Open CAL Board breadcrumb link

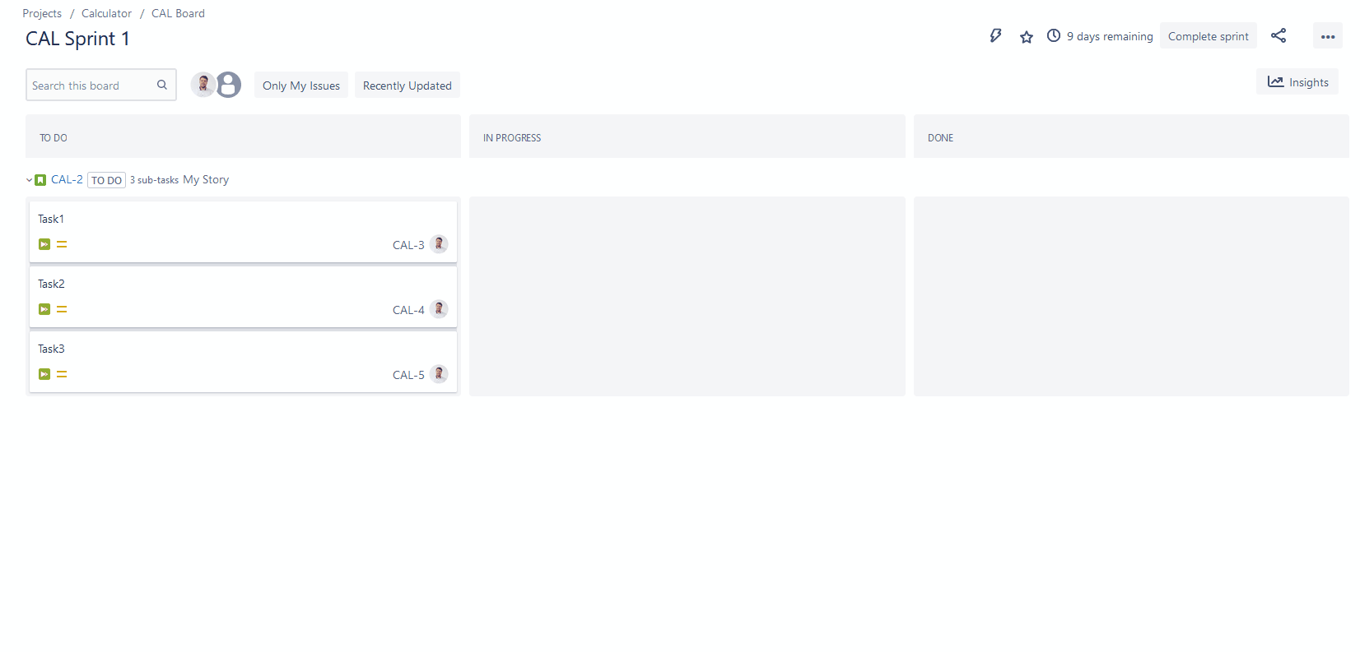pos(178,13)
